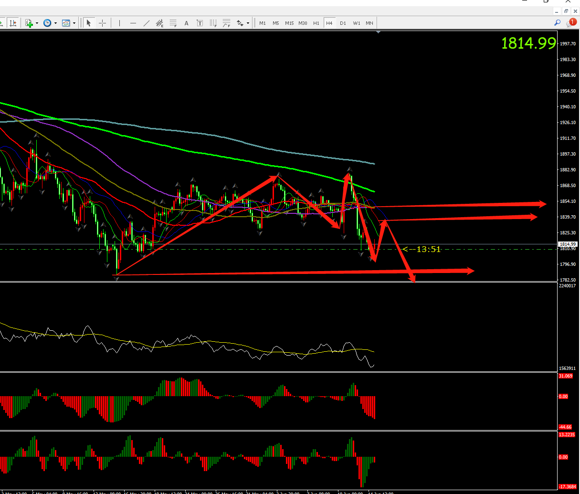This screenshot has width=580, height=494.
Task: Open the chart templates dropdown arrow
Action: [74, 23]
